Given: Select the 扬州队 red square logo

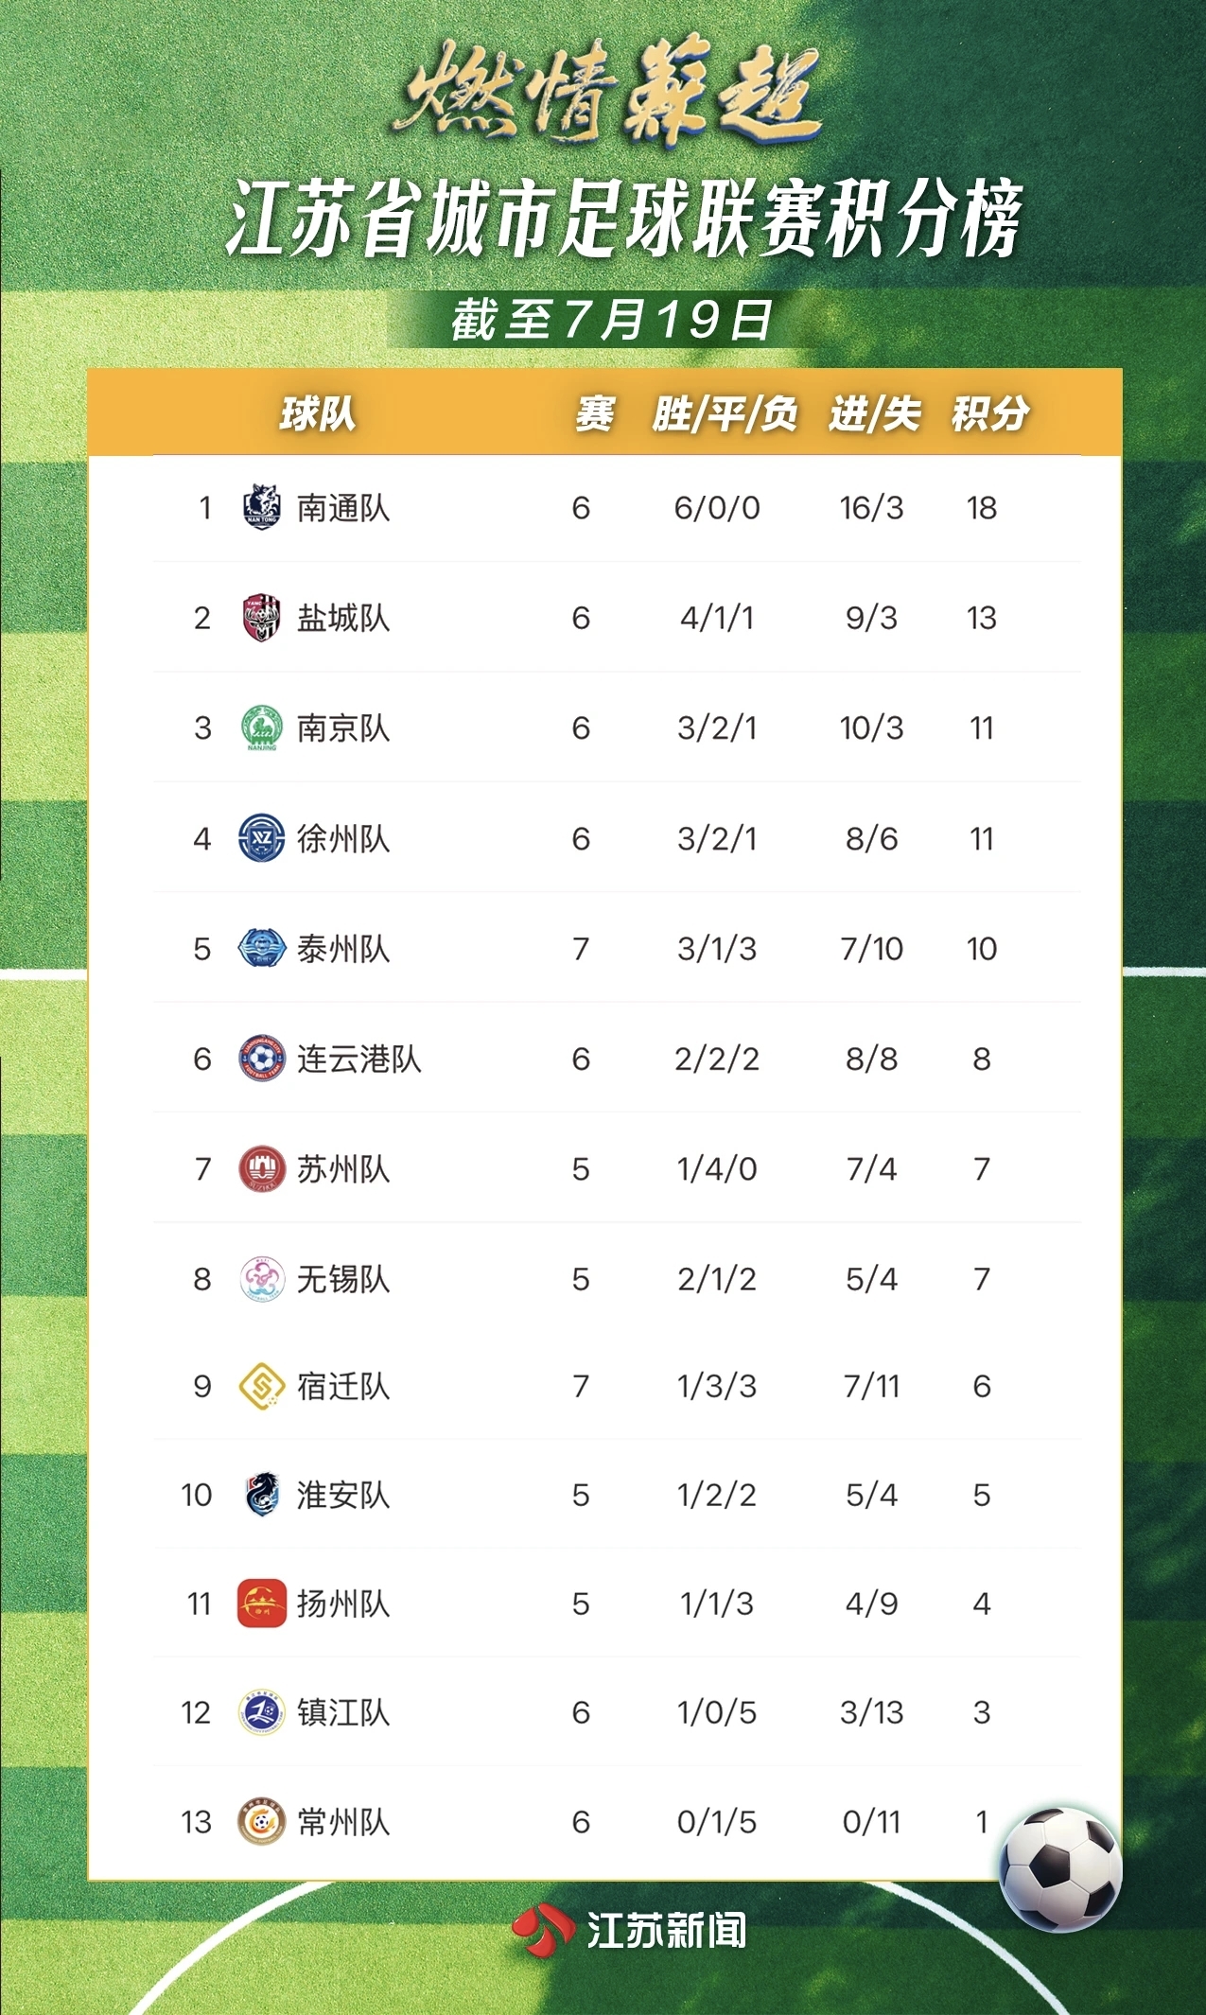Looking at the screenshot, I should coord(261,1603).
